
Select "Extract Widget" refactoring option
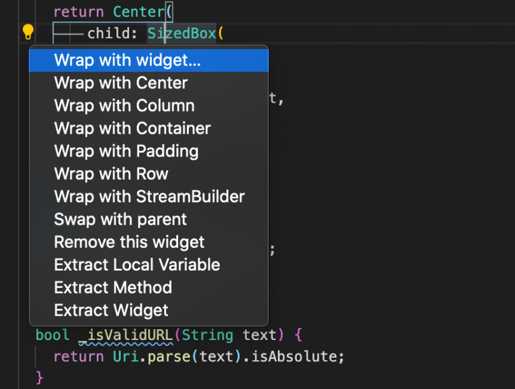point(109,311)
